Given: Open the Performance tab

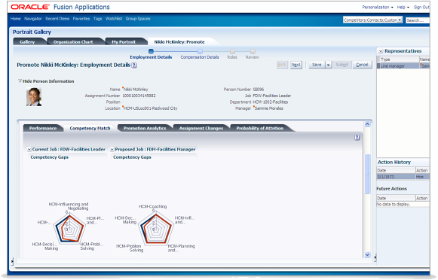Looking at the screenshot, I should 43,128.
